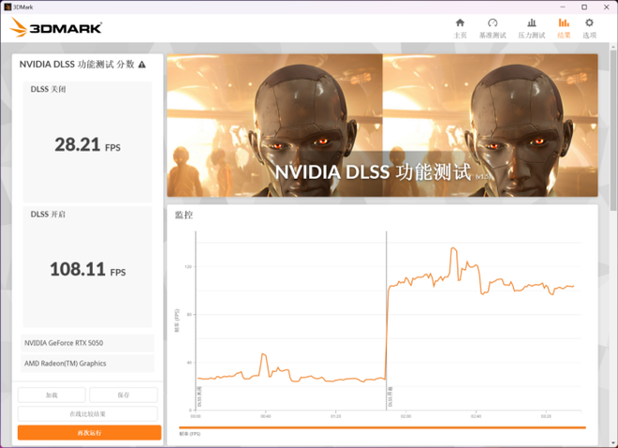The height and width of the screenshot is (448, 618).
Task: Click the 保存 save button
Action: coord(124,396)
